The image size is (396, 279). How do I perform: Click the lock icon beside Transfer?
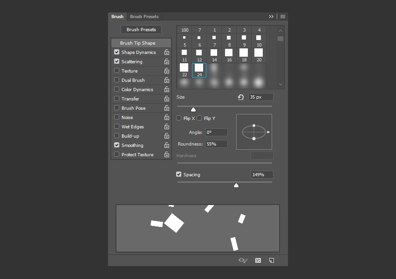coord(167,99)
